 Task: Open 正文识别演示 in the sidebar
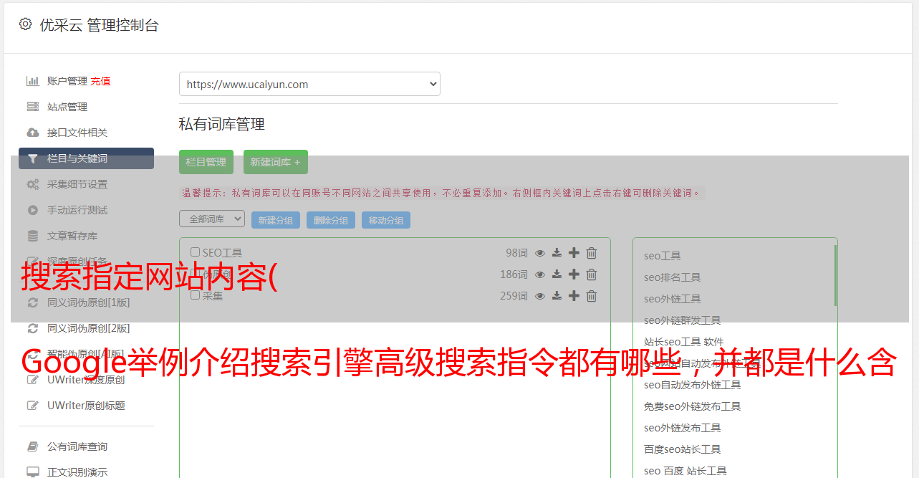click(77, 472)
